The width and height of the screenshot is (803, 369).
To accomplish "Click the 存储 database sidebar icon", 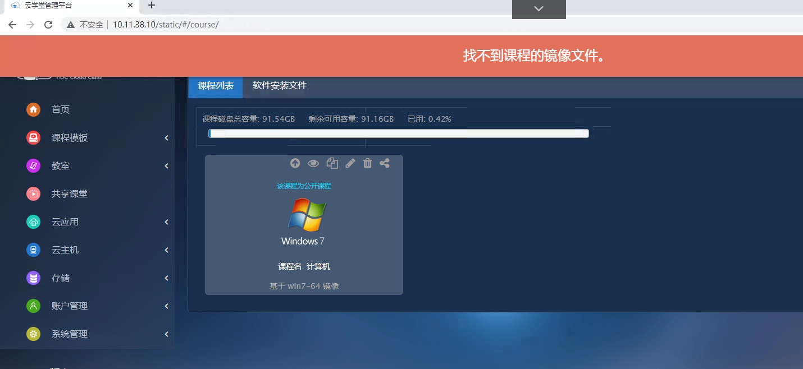I will pos(34,278).
